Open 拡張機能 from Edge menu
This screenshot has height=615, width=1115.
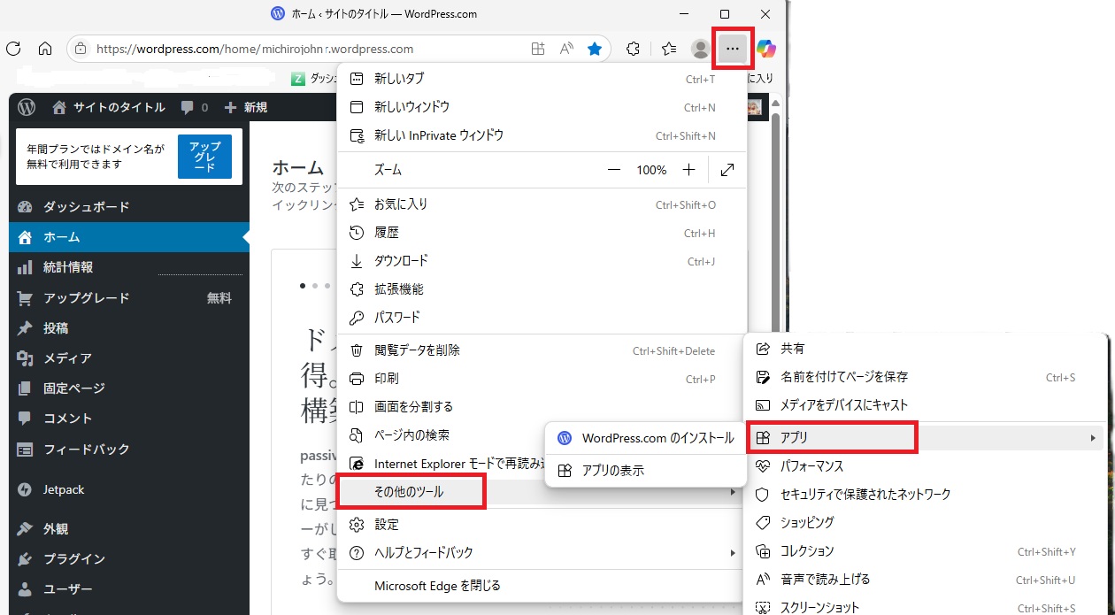point(542,289)
